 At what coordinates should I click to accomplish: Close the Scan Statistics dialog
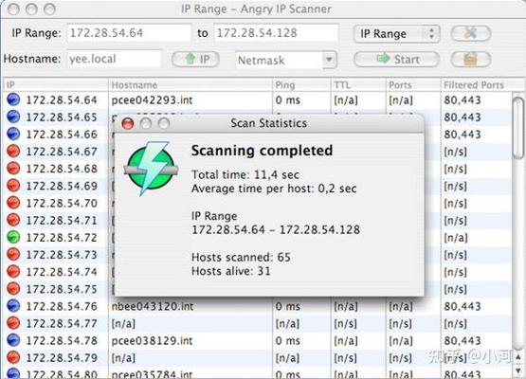(128, 123)
